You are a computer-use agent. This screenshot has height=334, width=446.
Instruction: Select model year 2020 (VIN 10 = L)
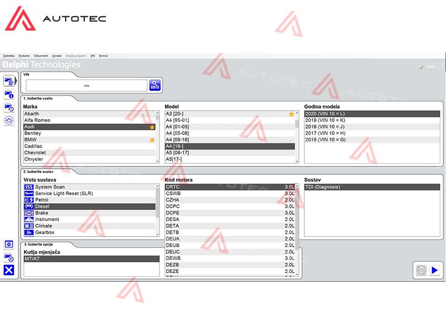tap(372, 114)
